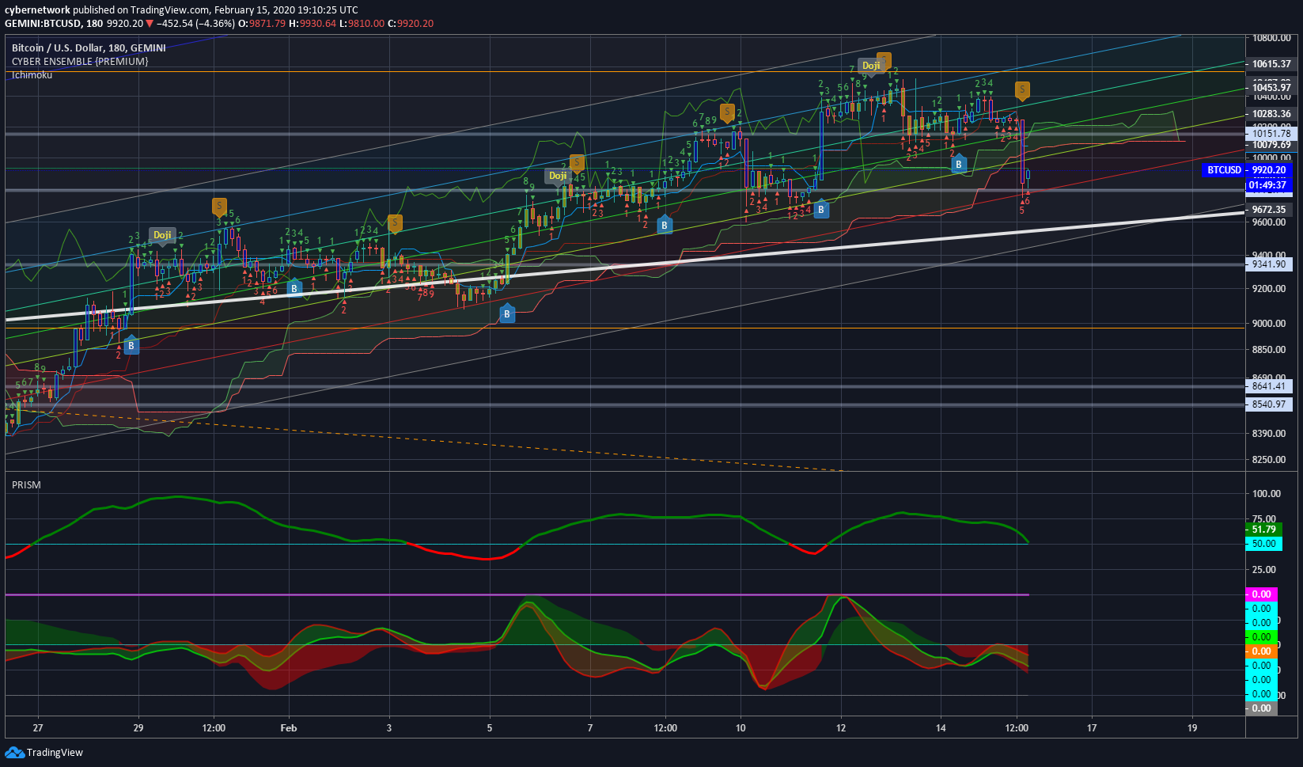Click the 8641.41 price level label
Viewport: 1303px width, 767px height.
[1269, 386]
